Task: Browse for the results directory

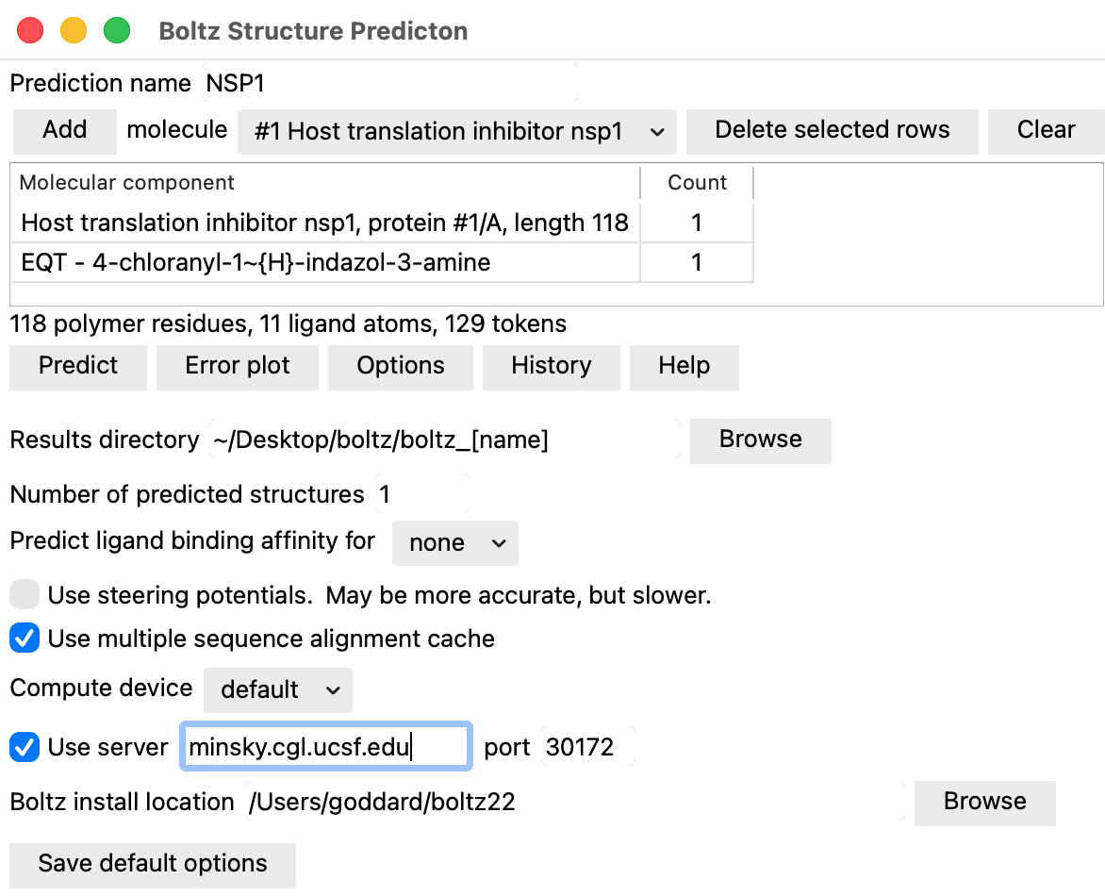Action: pyautogui.click(x=760, y=440)
